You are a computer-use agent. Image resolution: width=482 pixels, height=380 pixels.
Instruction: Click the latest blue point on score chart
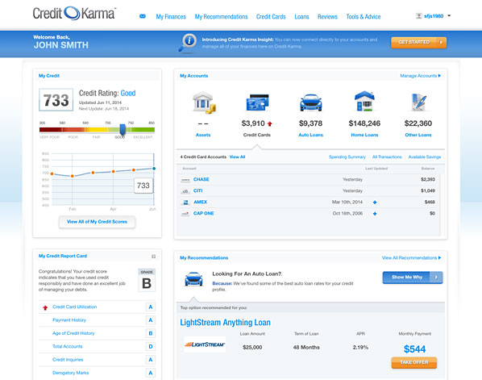pos(154,169)
